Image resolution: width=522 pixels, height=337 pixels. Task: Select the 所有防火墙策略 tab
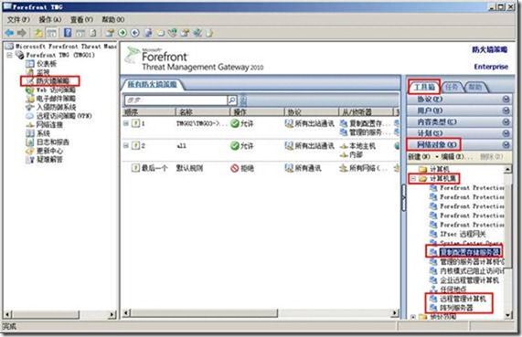coord(152,84)
